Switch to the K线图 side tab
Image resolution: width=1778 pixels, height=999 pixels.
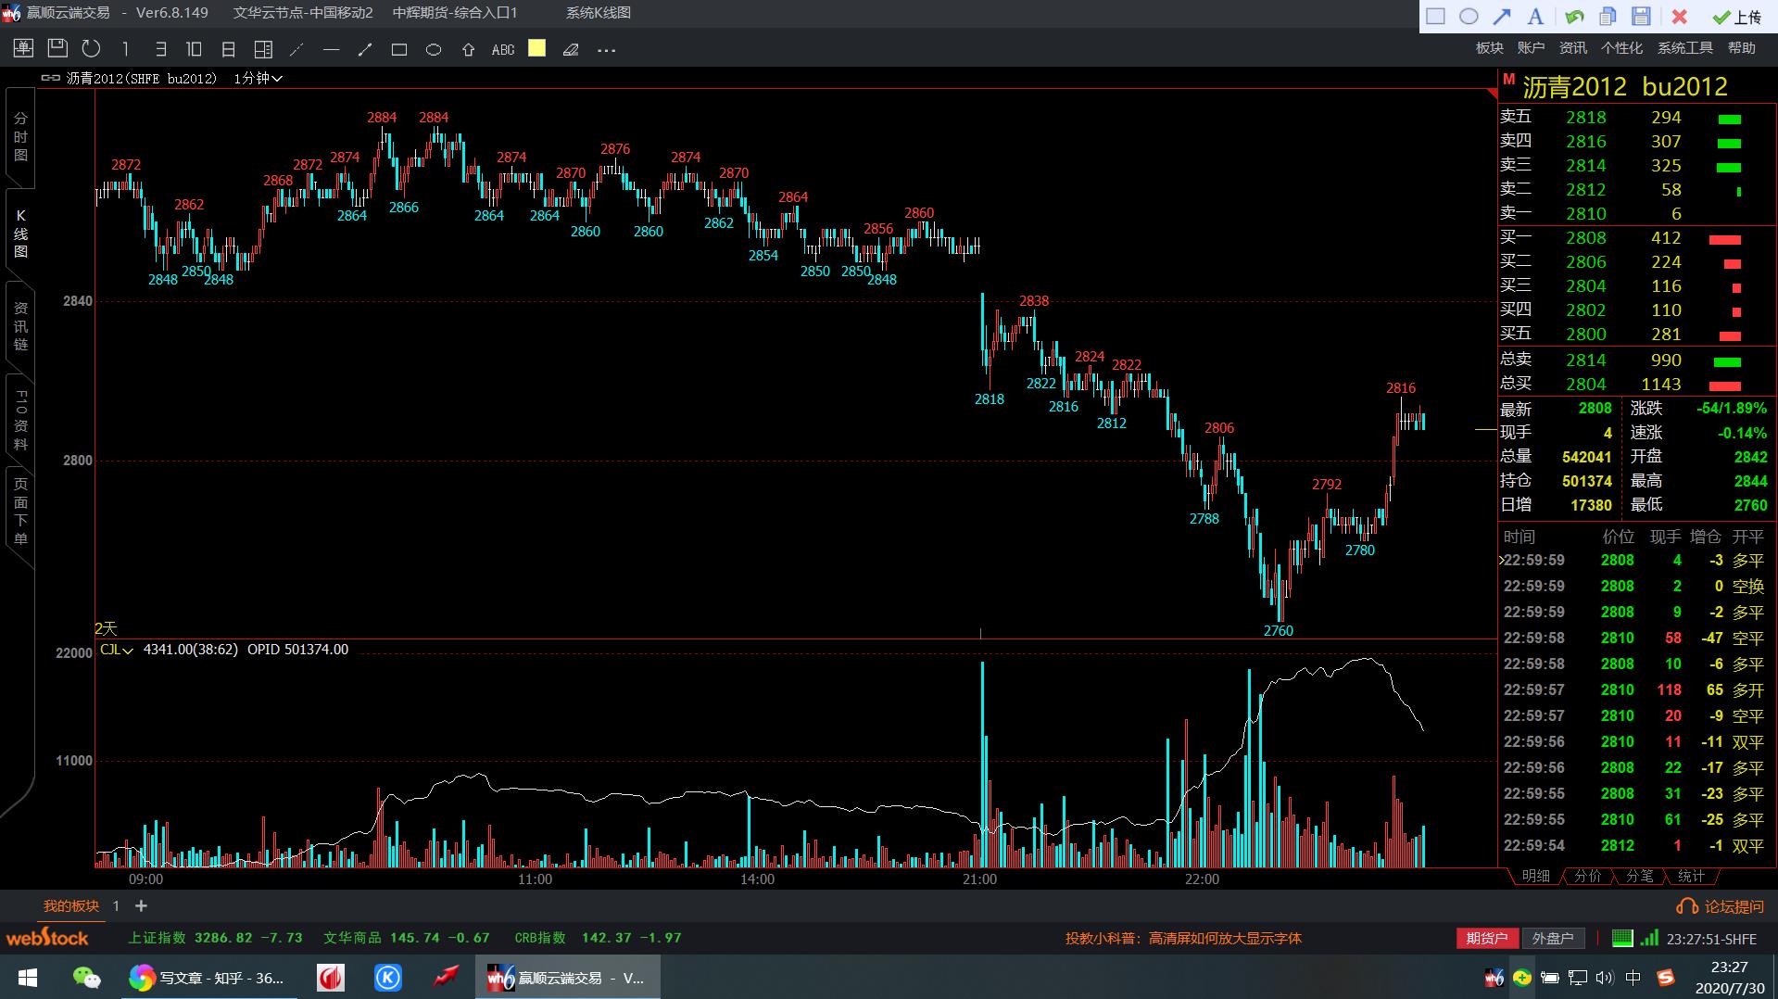[x=20, y=233]
